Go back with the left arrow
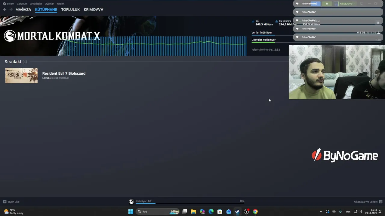Screen dimensions: 385x216 tap(5, 10)
